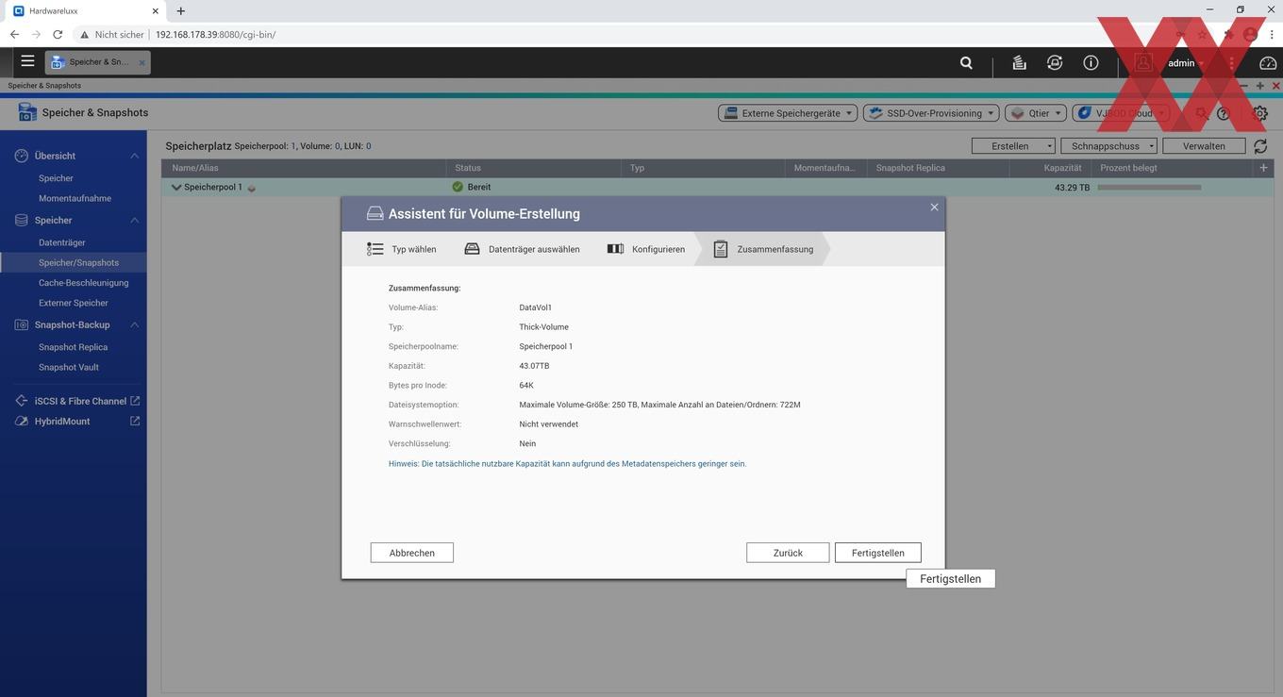Collapse the Speicher sidebar section
The height and width of the screenshot is (697, 1283).
click(x=134, y=220)
